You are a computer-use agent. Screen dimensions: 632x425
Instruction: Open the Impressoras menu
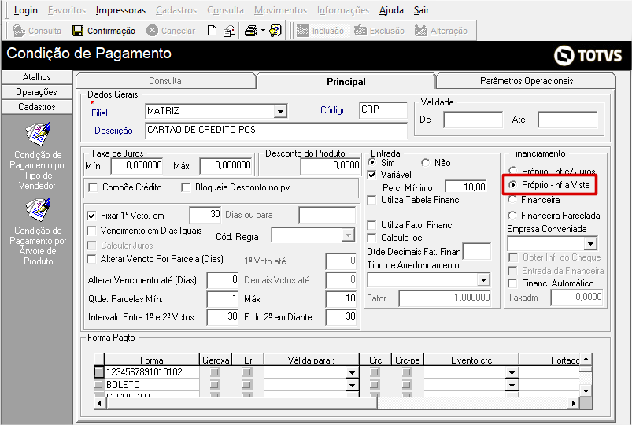coord(120,10)
